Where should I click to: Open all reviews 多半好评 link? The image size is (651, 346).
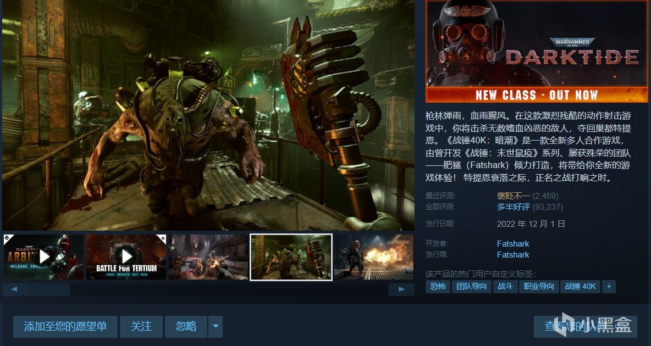pyautogui.click(x=514, y=207)
